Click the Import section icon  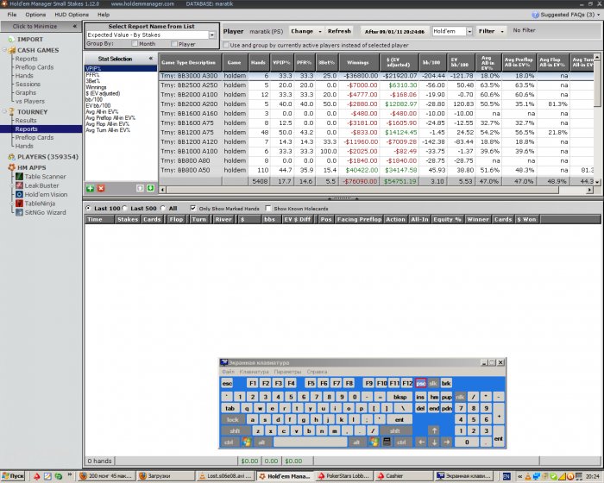11,40
